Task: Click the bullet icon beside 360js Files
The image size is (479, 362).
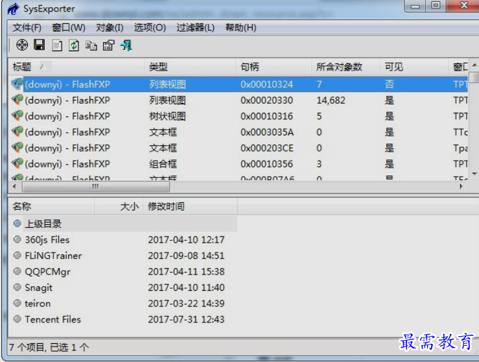Action: point(18,240)
